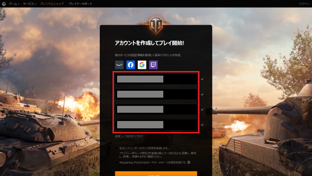Open プレイヤーサポート menu item

(81, 4)
